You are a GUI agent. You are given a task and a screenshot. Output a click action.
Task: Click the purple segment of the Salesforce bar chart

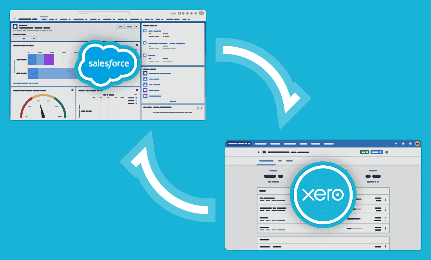coord(49,60)
